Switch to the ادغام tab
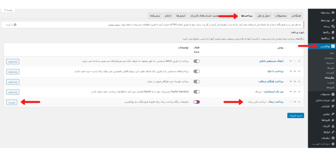336x162 pixels. (168, 16)
